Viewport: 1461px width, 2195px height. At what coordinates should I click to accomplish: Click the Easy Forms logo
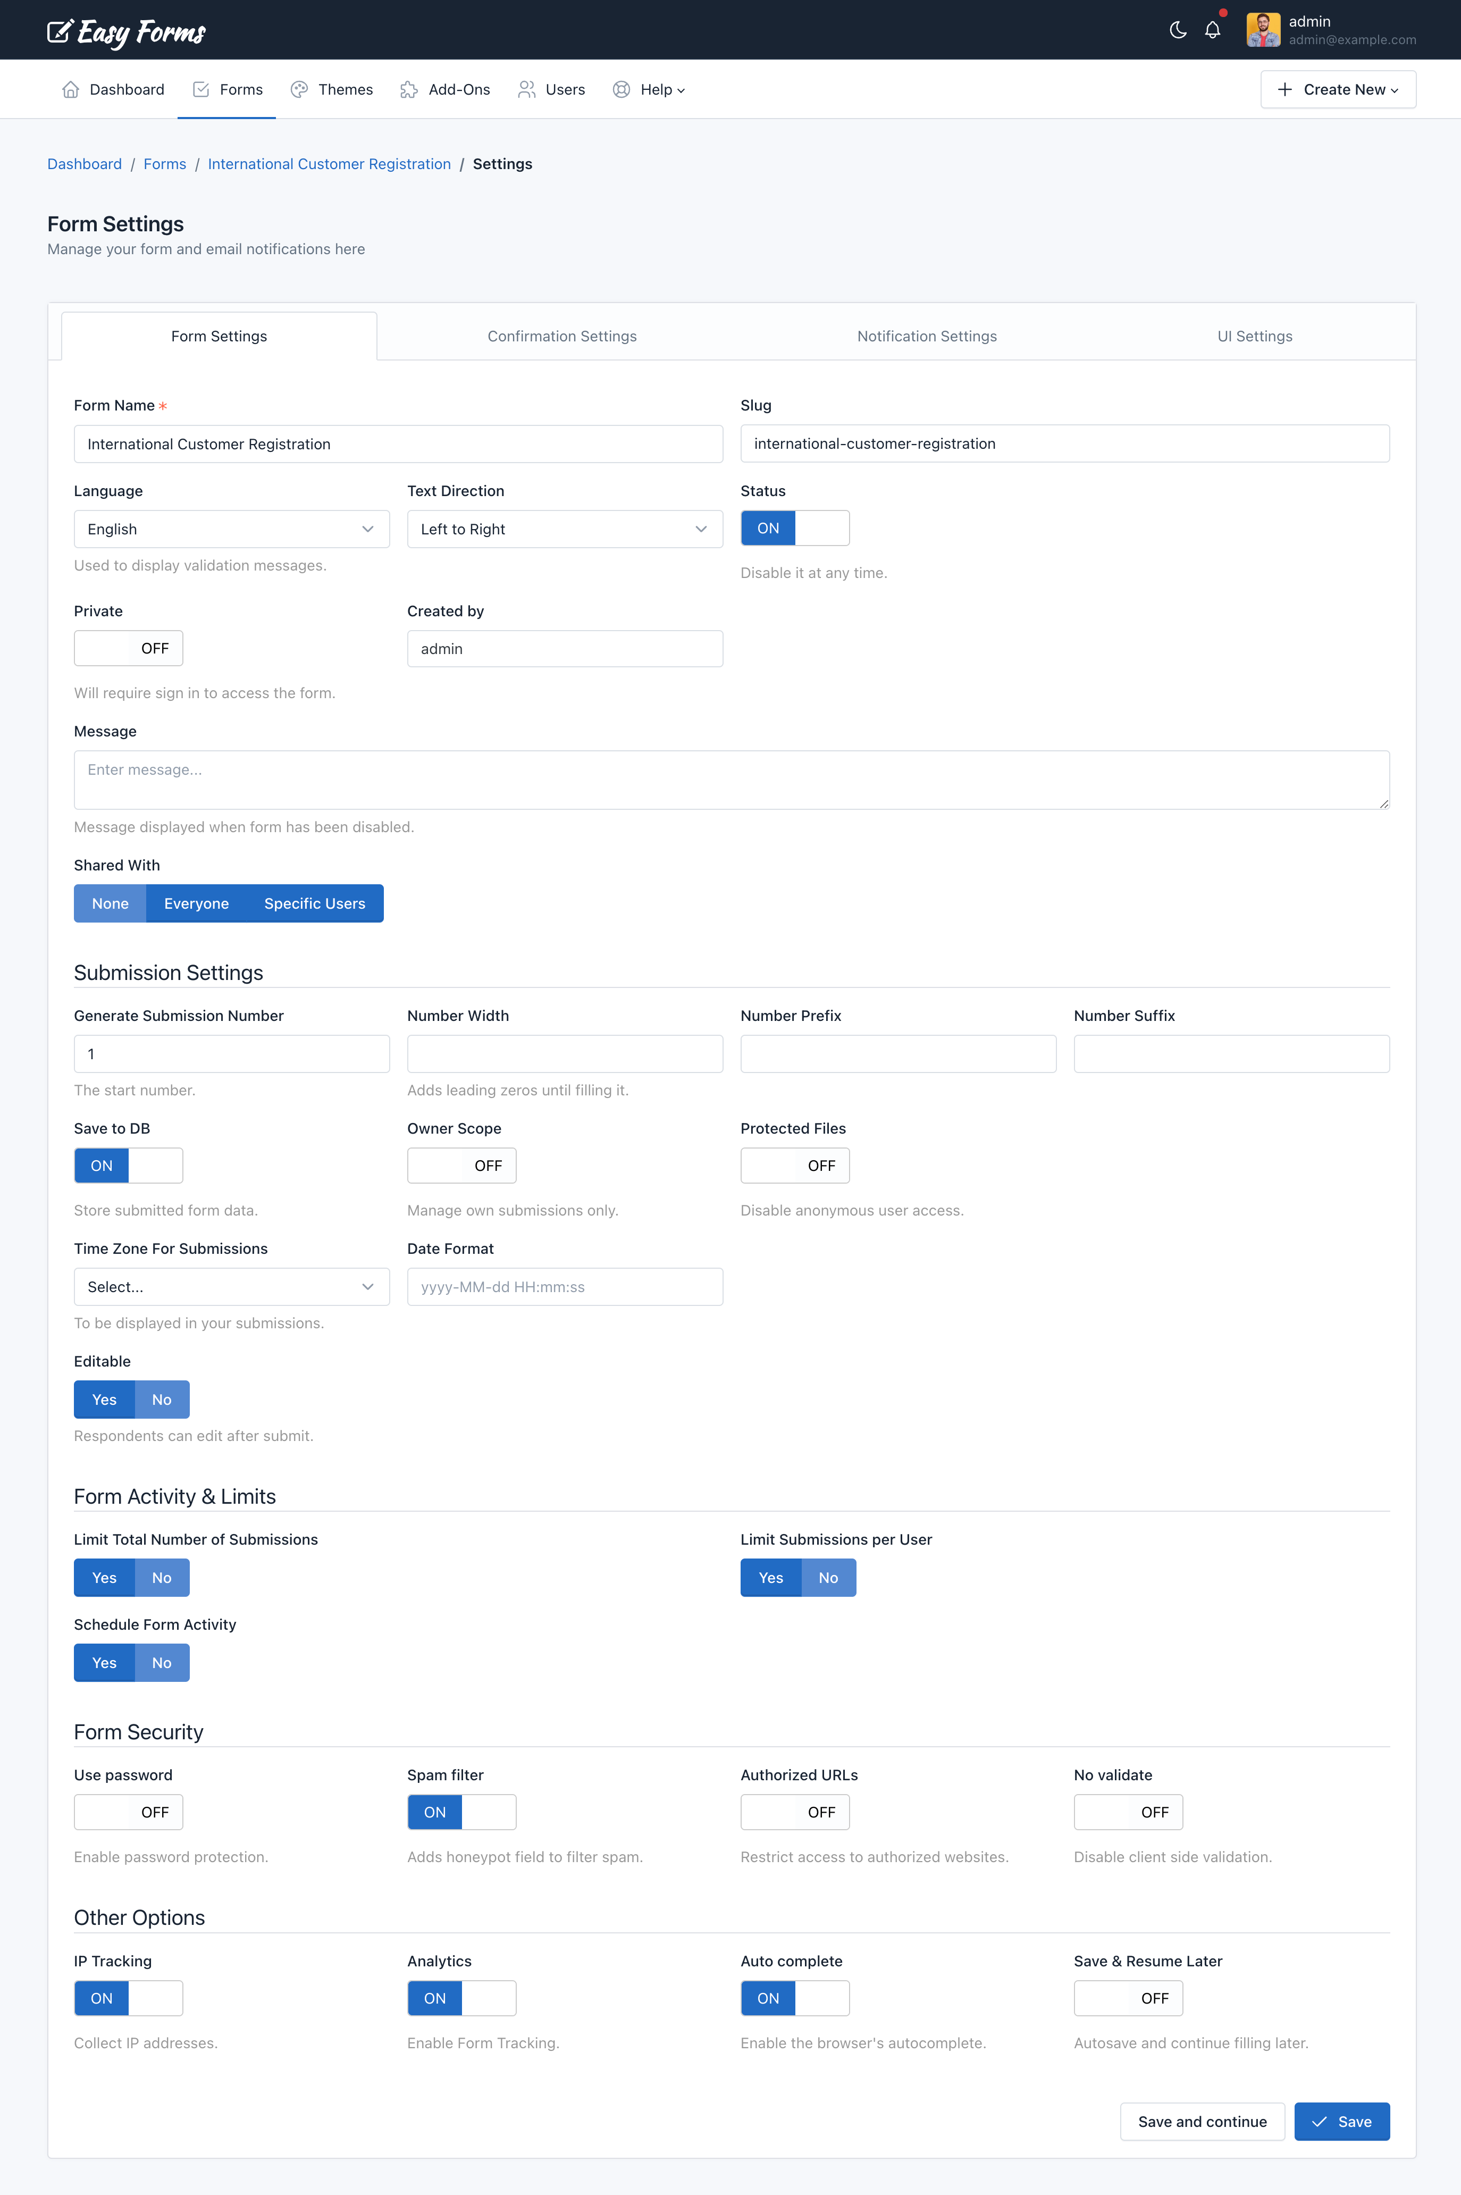tap(127, 31)
